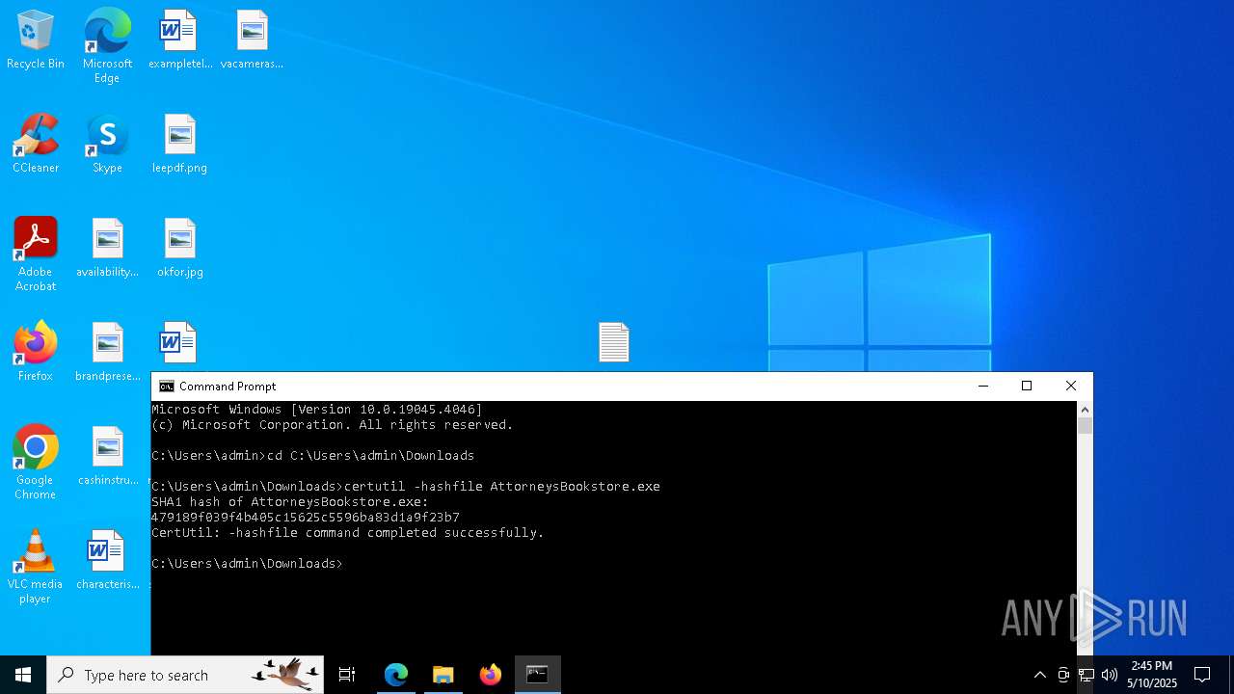Open the VLC media player shortcut
Image resolution: width=1234 pixels, height=694 pixels.
click(x=36, y=567)
